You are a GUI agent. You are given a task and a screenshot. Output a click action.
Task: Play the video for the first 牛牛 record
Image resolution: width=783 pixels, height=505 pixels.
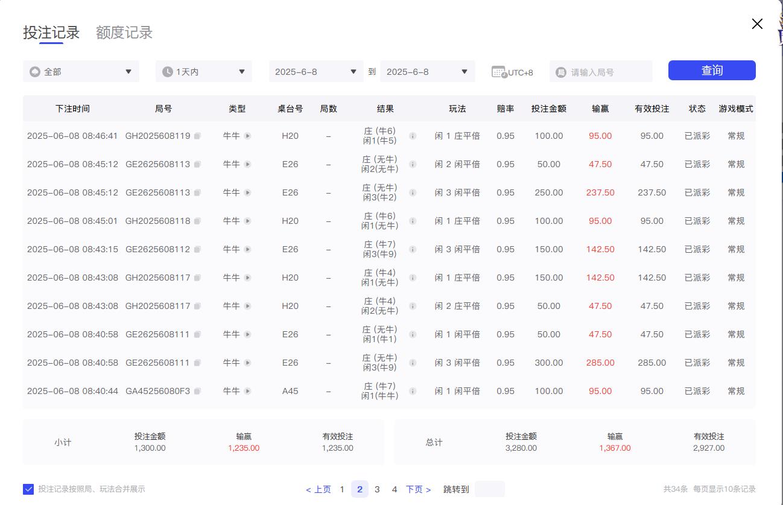point(247,136)
